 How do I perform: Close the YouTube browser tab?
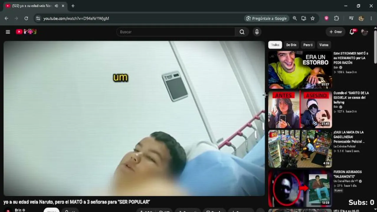click(x=63, y=6)
